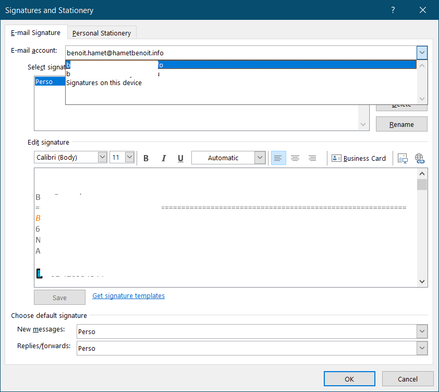Open the Automatic font color picker
The image size is (439, 392).
coord(260,158)
